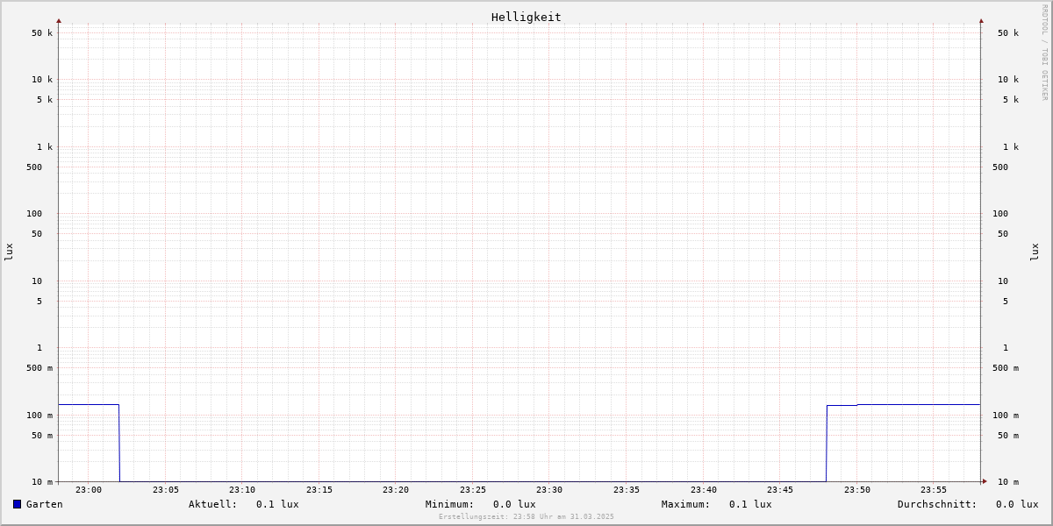
Task: Select the 1 k label on left axis
Action: pyautogui.click(x=45, y=147)
